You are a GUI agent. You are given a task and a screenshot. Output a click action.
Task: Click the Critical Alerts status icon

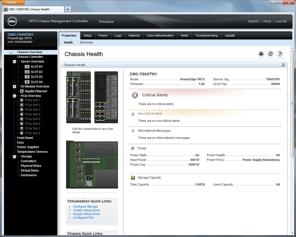[135, 95]
